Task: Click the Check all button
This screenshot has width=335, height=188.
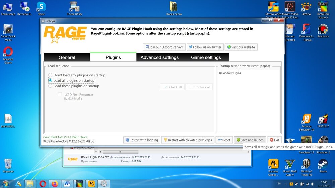Action: tap(172, 87)
